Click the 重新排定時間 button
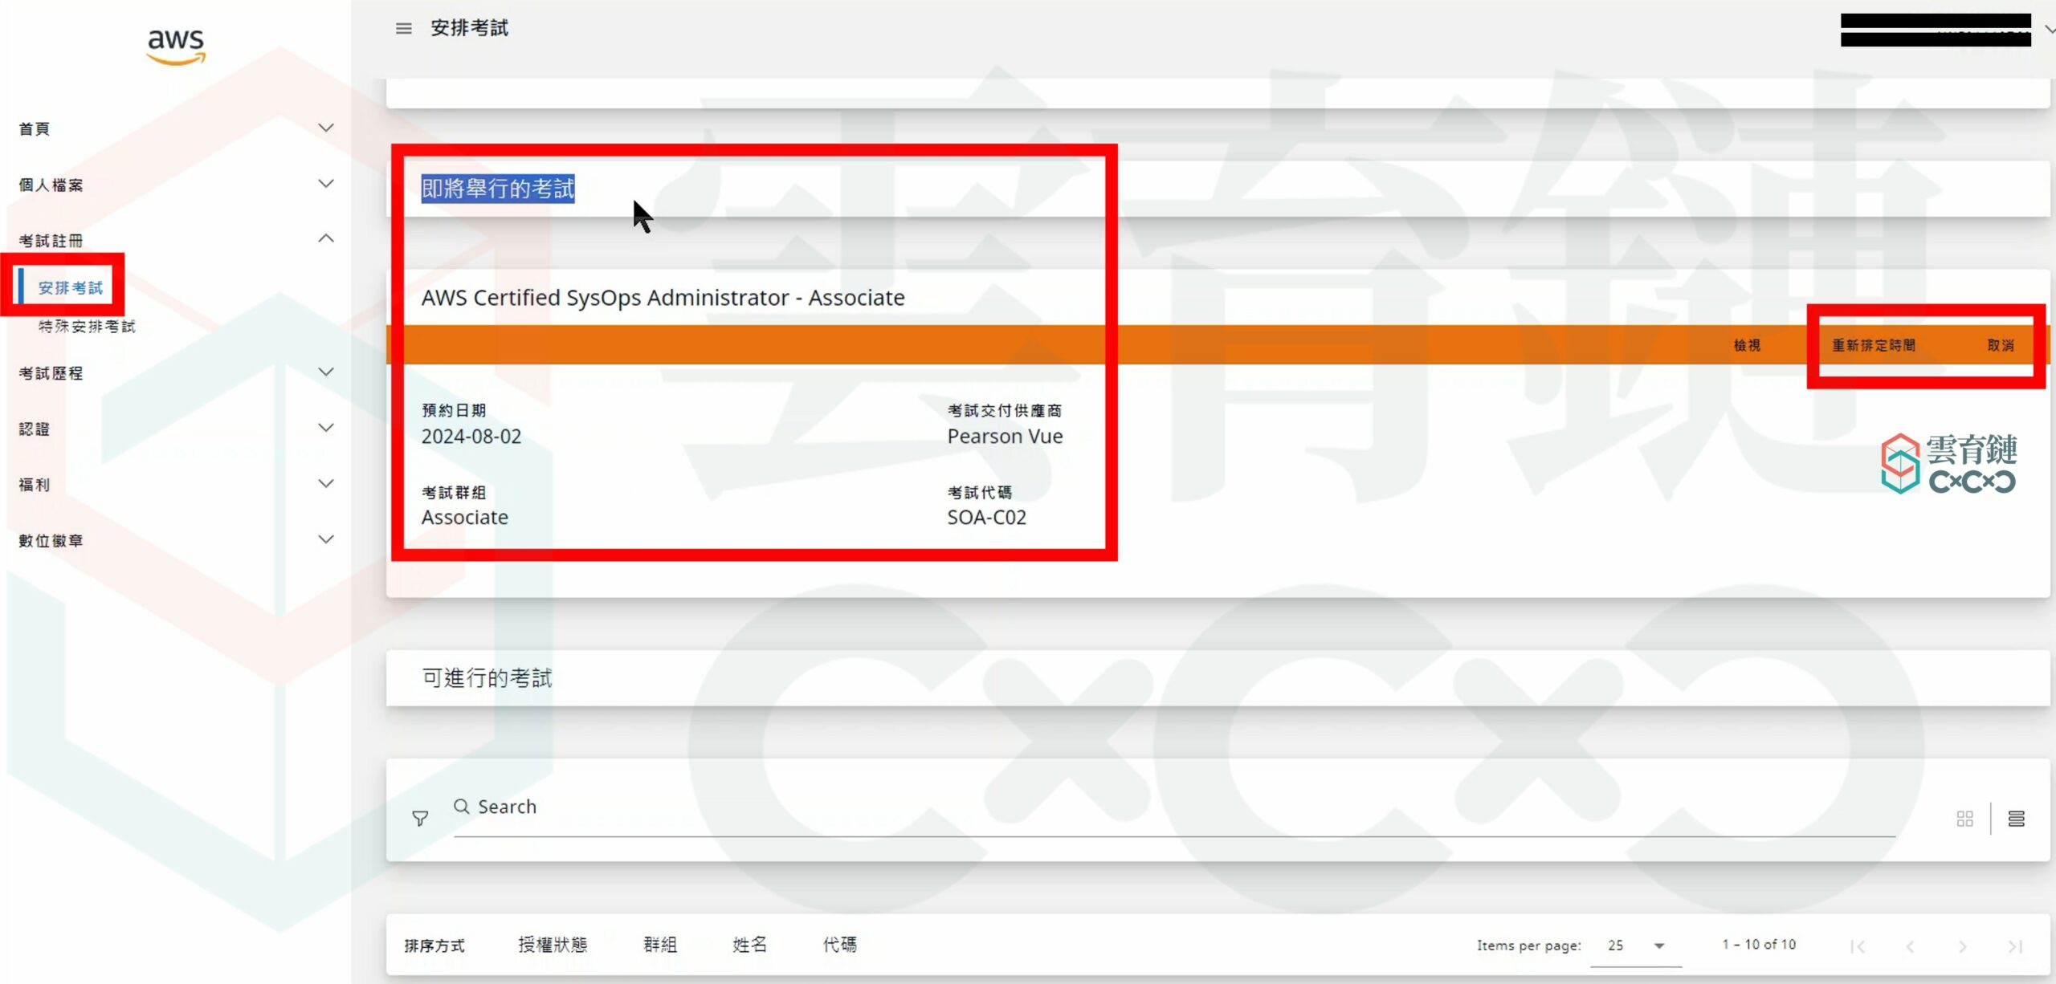Image resolution: width=2056 pixels, height=984 pixels. click(1874, 345)
